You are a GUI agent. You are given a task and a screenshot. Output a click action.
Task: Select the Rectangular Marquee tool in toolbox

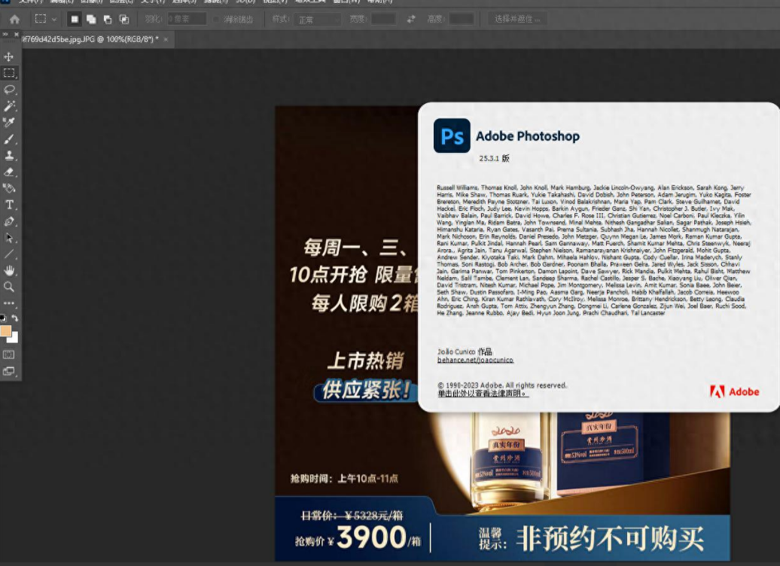click(9, 73)
